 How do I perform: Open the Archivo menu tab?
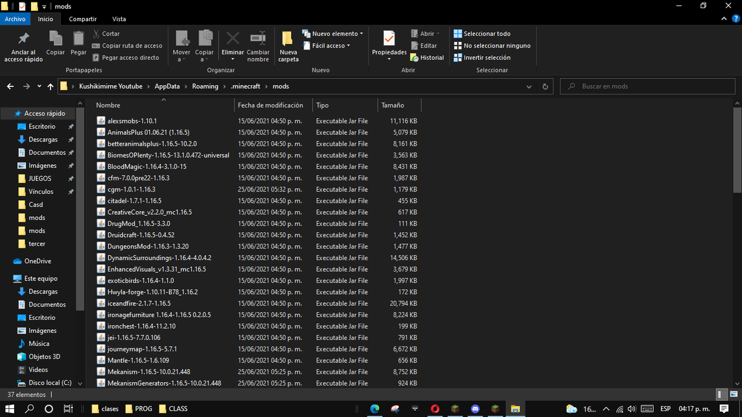tap(15, 19)
